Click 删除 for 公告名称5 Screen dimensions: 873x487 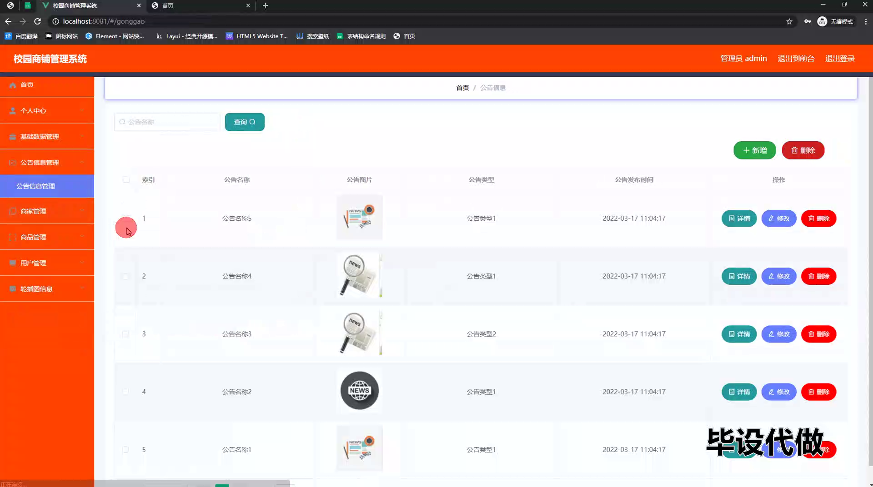pyautogui.click(x=818, y=219)
